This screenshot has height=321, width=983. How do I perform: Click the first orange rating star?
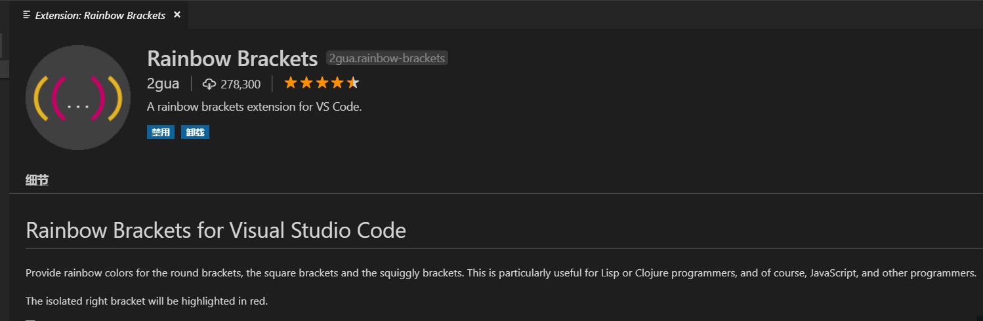pos(291,83)
